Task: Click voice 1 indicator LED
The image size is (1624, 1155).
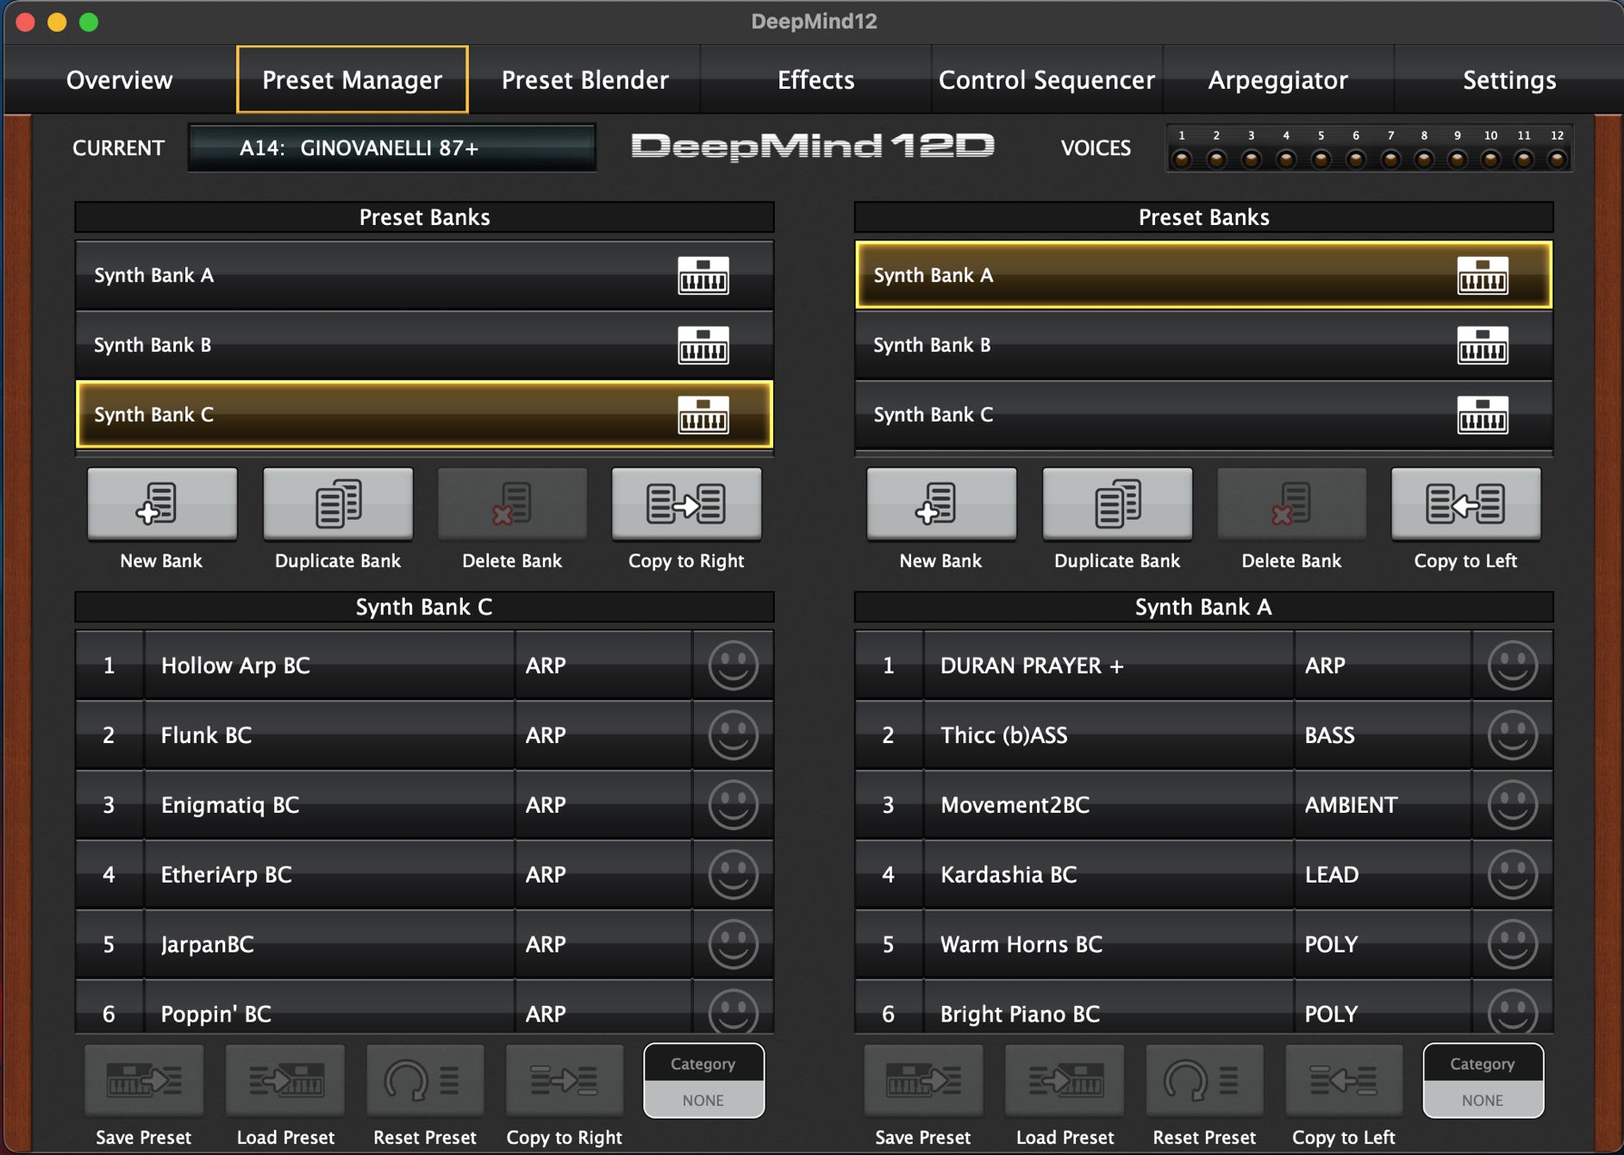Action: click(1182, 159)
